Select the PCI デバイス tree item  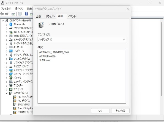click(x=24, y=101)
